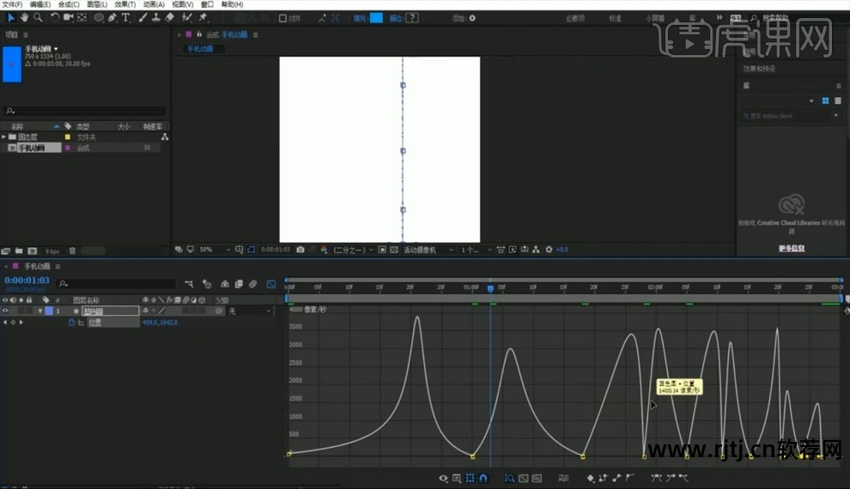Viewport: 850px width, 489px height.
Task: Open parent 无 dropdown for layer 1
Action: pyautogui.click(x=249, y=311)
